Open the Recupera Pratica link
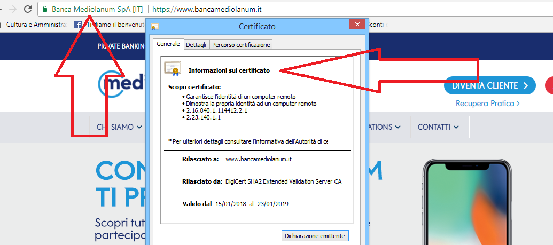 pyautogui.click(x=488, y=104)
